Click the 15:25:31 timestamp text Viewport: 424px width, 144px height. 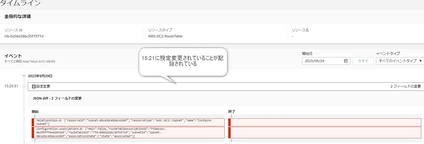tap(11, 86)
